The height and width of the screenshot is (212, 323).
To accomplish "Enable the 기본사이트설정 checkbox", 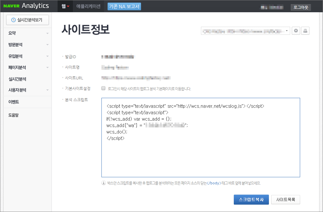I will pos(103,88).
